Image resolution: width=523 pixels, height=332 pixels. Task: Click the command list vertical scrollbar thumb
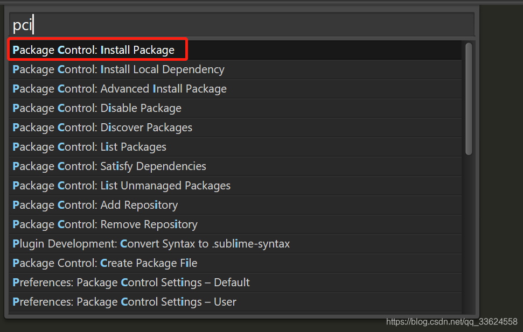pos(469,99)
